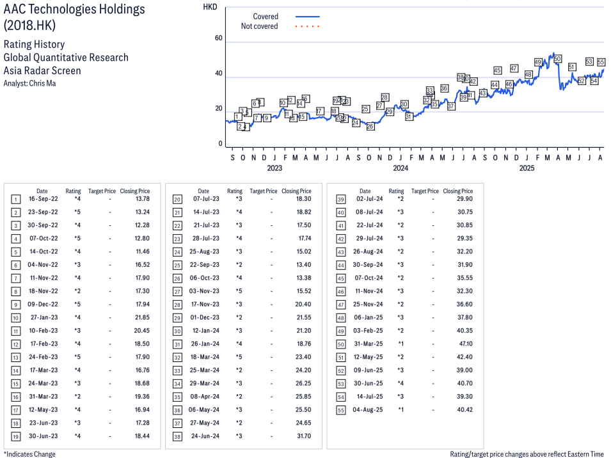Select chart marker 36
Image resolution: width=611 pixels, height=458 pixels.
pos(444,88)
